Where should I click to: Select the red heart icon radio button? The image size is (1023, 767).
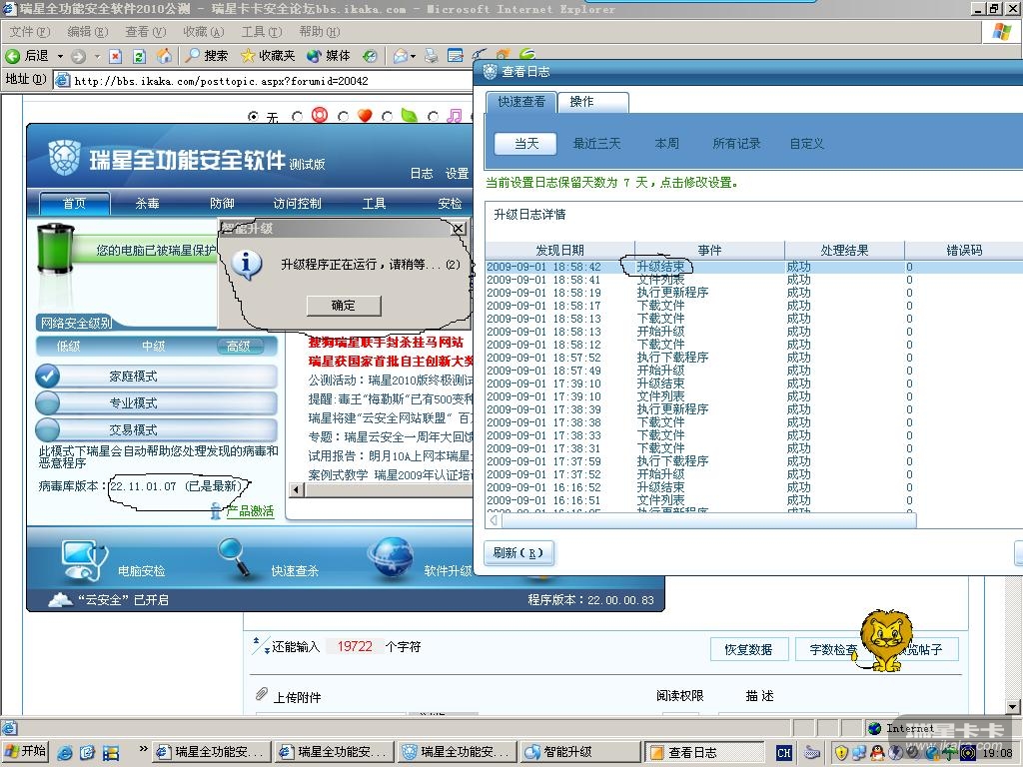(344, 117)
